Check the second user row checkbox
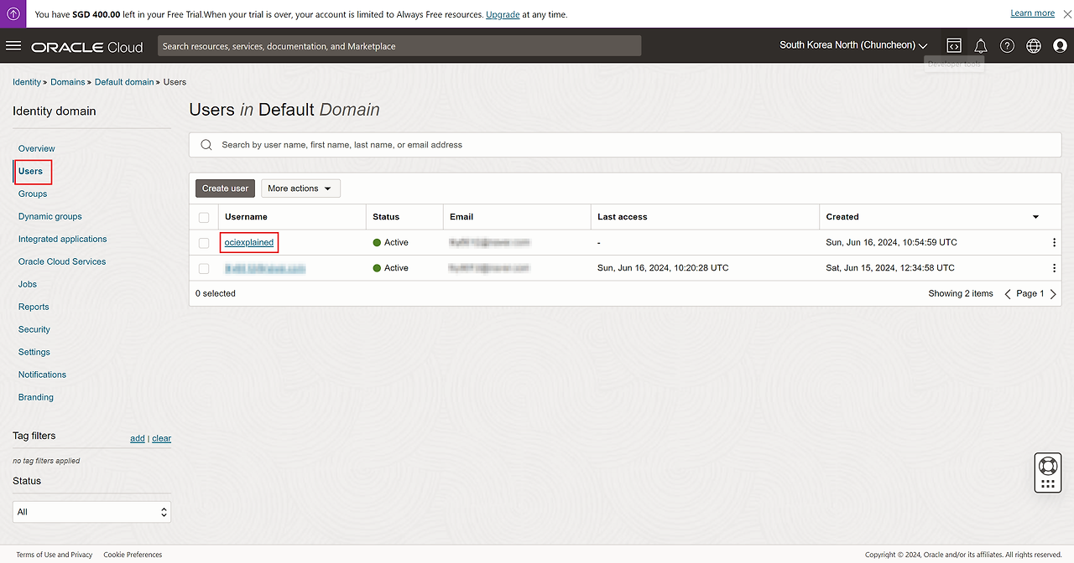Viewport: 1074px width, 563px height. [204, 269]
